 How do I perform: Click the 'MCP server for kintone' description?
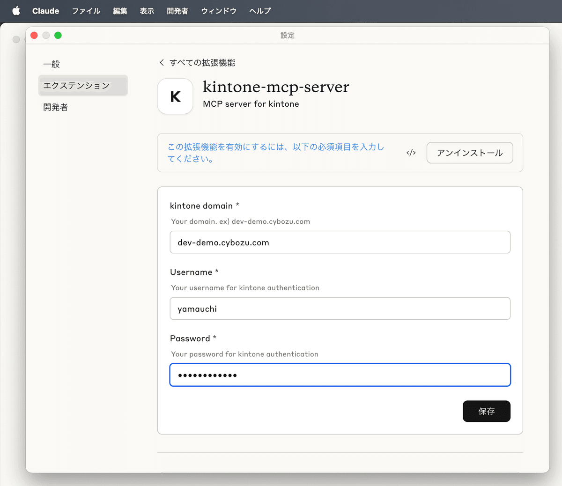click(251, 104)
